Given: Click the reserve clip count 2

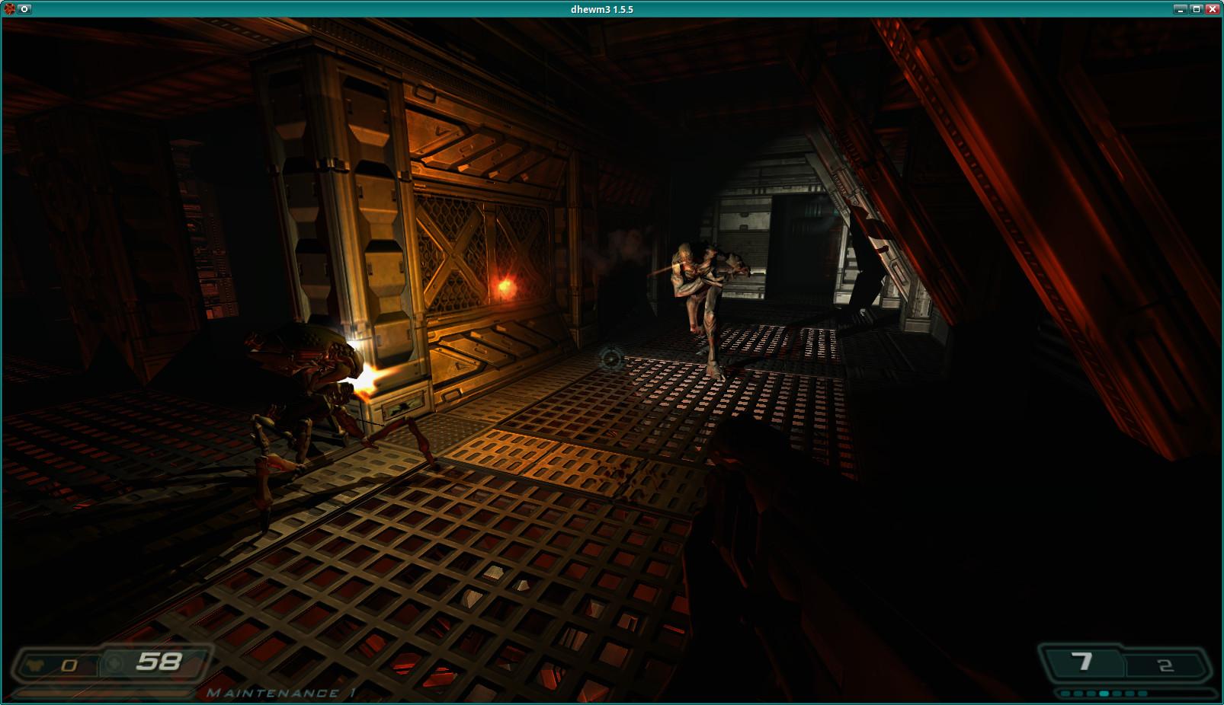Looking at the screenshot, I should [1165, 665].
